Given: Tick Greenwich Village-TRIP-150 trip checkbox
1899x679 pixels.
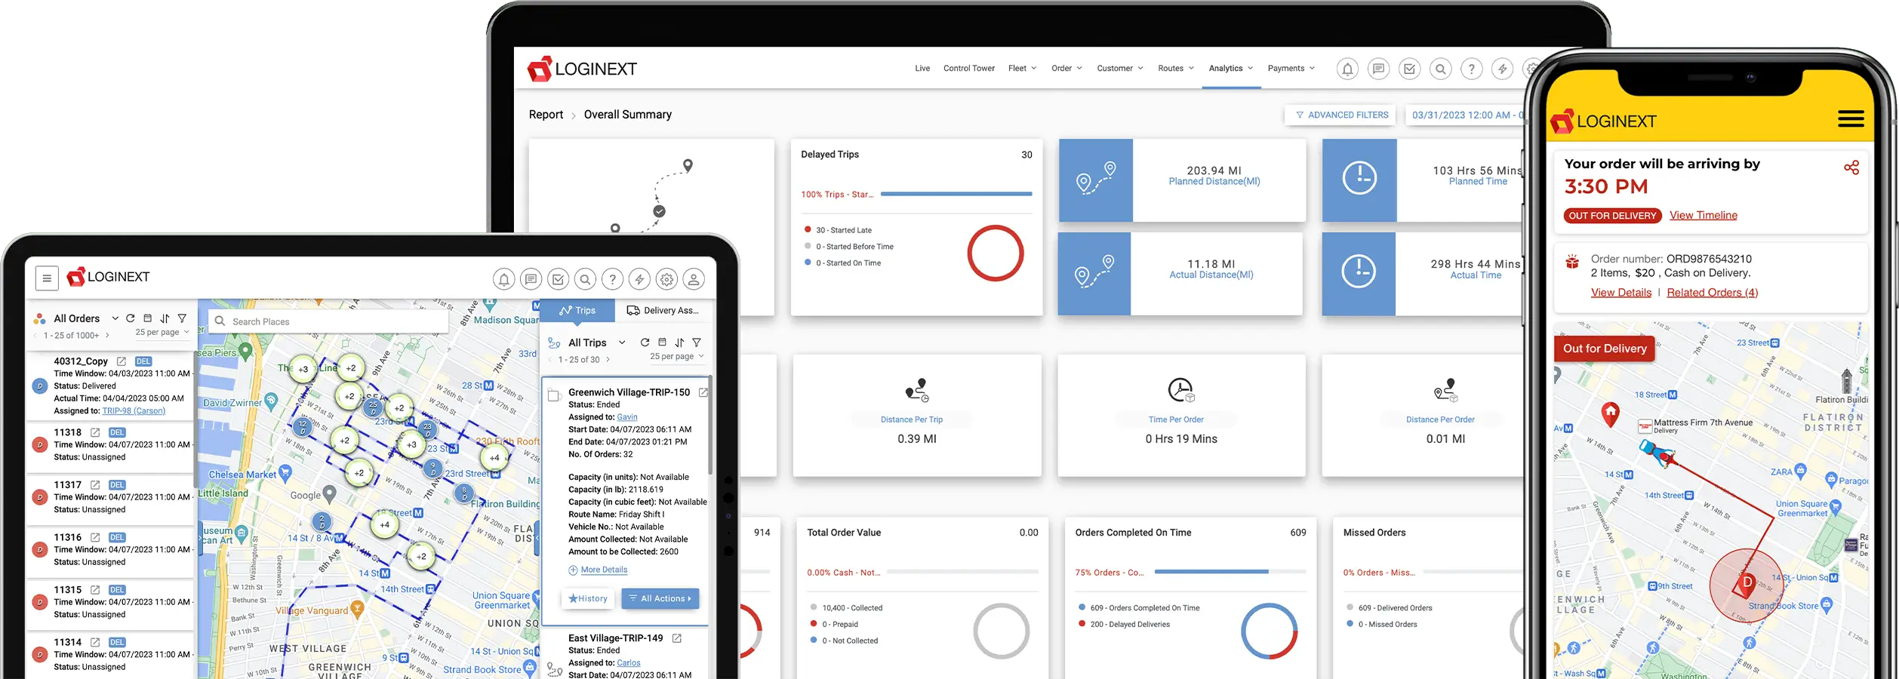Looking at the screenshot, I should (554, 395).
